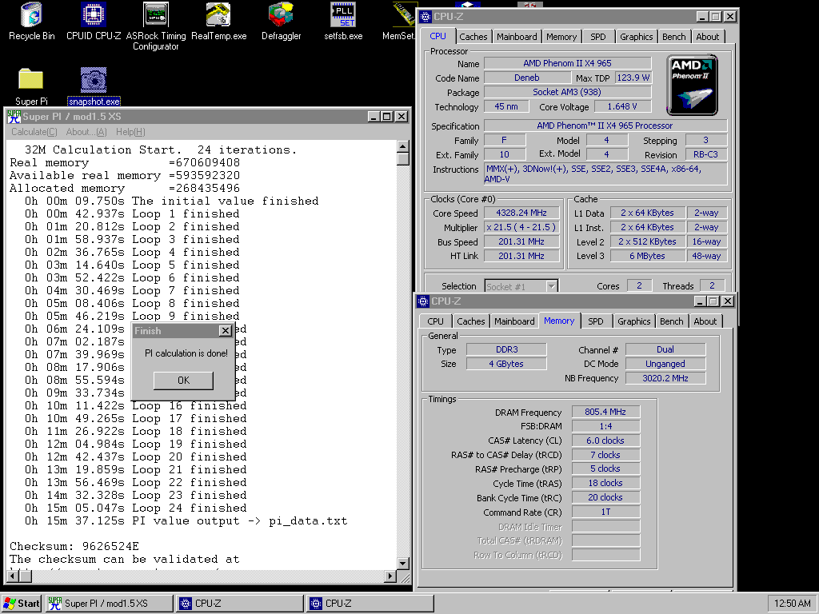Viewport: 819px width, 614px height.
Task: Open ASRock Timing Configurator icon
Action: point(156,26)
